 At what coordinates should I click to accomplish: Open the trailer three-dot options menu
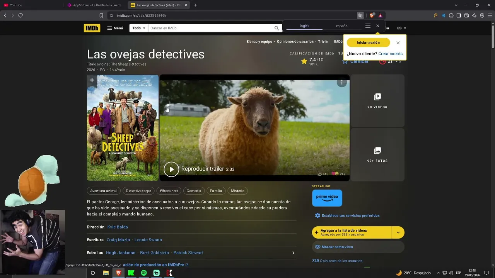[x=341, y=82]
